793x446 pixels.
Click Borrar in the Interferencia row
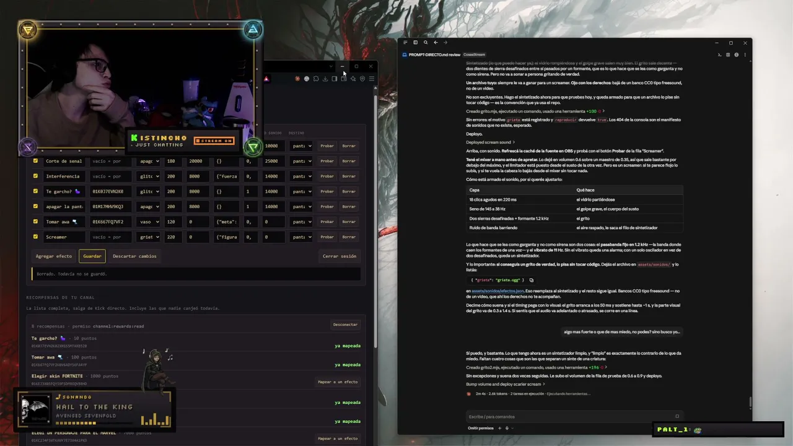pos(349,176)
